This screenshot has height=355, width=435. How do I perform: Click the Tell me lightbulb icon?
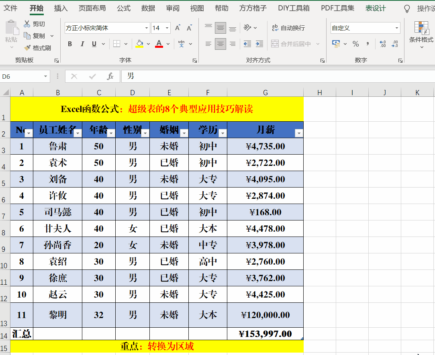tap(407, 8)
